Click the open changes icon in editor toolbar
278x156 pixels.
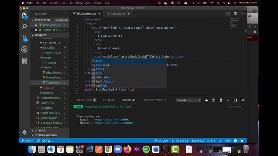pyautogui.click(x=228, y=13)
